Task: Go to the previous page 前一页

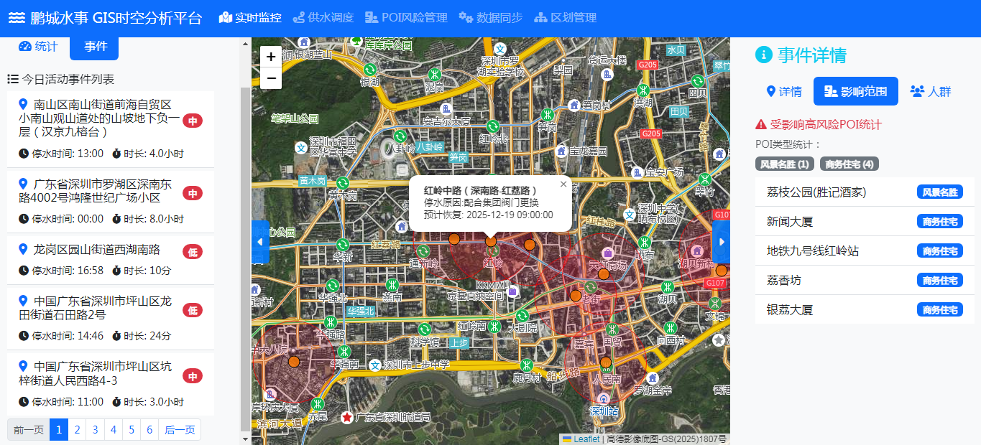Action: click(29, 430)
